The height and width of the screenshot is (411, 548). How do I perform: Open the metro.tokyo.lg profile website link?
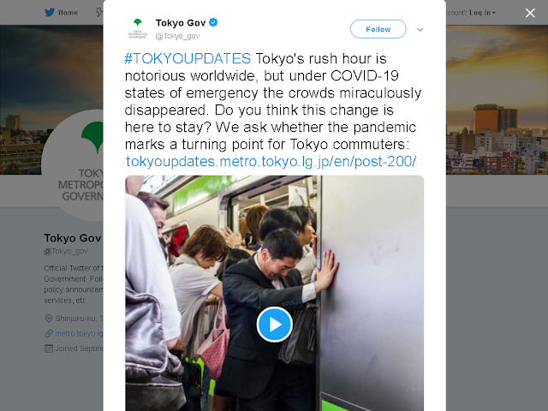[80, 333]
